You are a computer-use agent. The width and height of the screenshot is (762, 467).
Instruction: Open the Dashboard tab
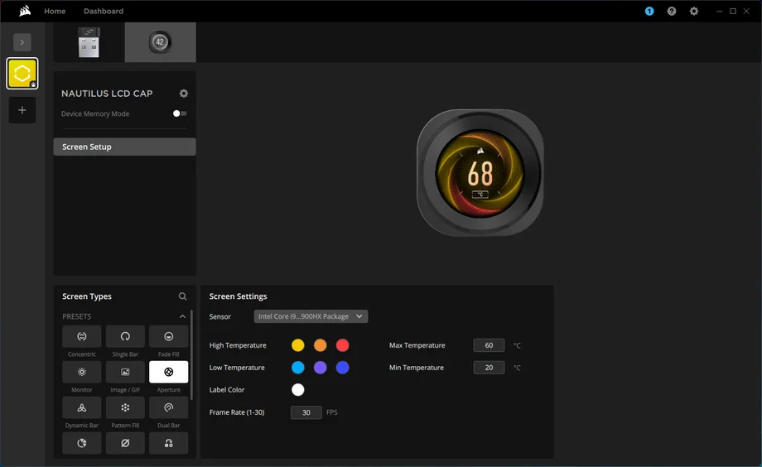(x=104, y=11)
